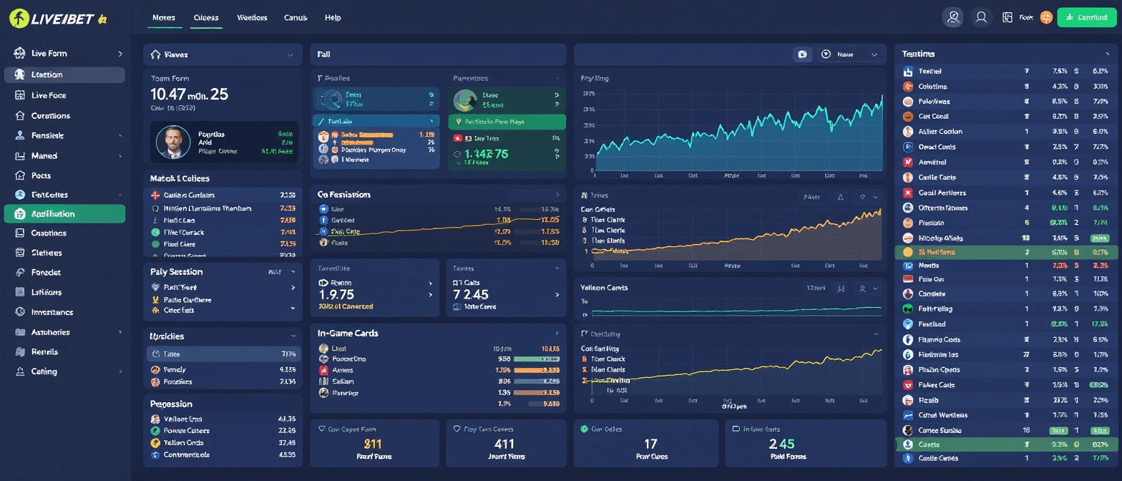Open the Help menu
The width and height of the screenshot is (1122, 481).
coord(333,18)
